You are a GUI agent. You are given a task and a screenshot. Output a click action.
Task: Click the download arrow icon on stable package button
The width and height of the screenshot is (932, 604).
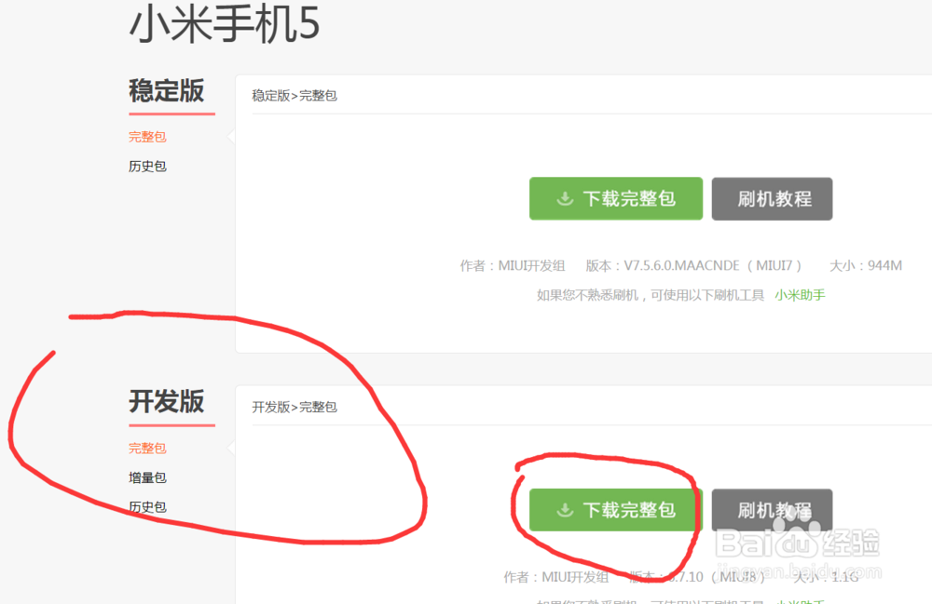click(x=563, y=198)
